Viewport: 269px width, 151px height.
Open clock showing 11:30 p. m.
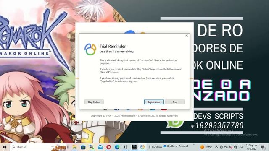coord(252,147)
